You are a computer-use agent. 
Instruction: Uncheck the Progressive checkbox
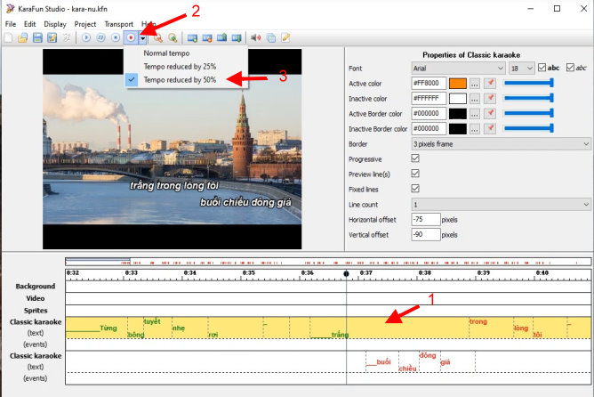pos(414,158)
